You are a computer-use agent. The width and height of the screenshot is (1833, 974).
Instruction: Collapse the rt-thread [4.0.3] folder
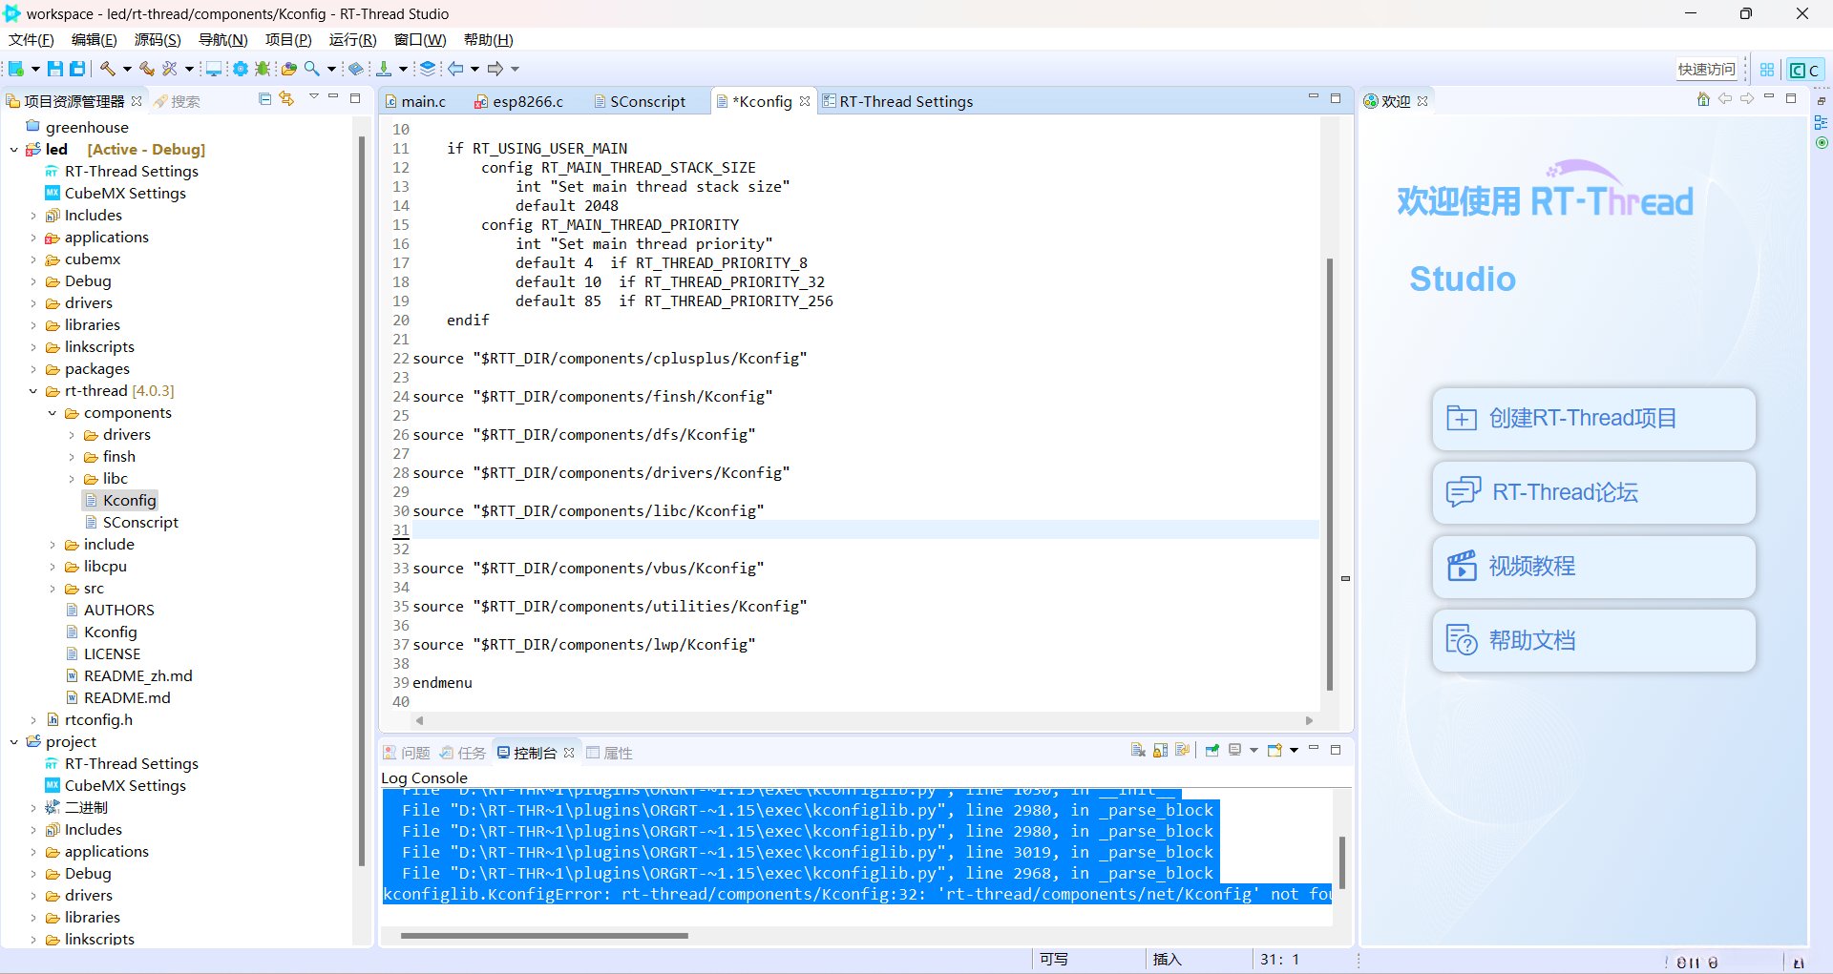pos(33,391)
